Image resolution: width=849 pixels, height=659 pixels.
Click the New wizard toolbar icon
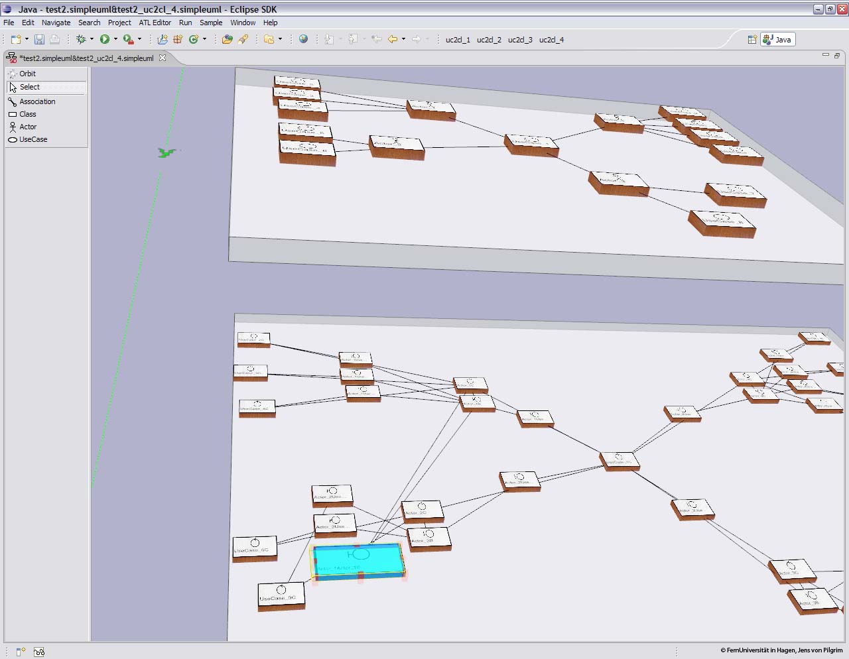(x=16, y=40)
